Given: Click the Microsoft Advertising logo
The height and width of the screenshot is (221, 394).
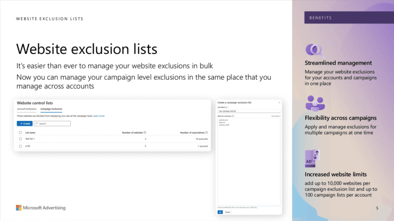Looking at the screenshot, I should click(40, 208).
